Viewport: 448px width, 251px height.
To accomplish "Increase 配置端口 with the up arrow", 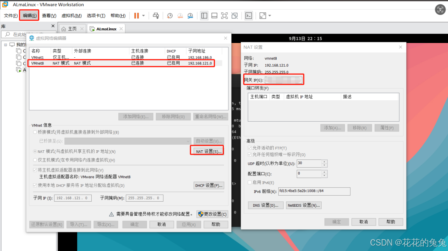I will click(x=325, y=172).
